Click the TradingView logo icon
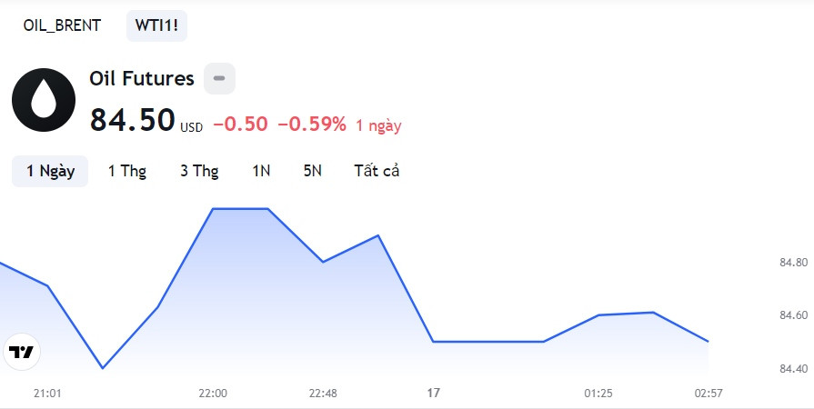The width and height of the screenshot is (814, 409). (22, 352)
